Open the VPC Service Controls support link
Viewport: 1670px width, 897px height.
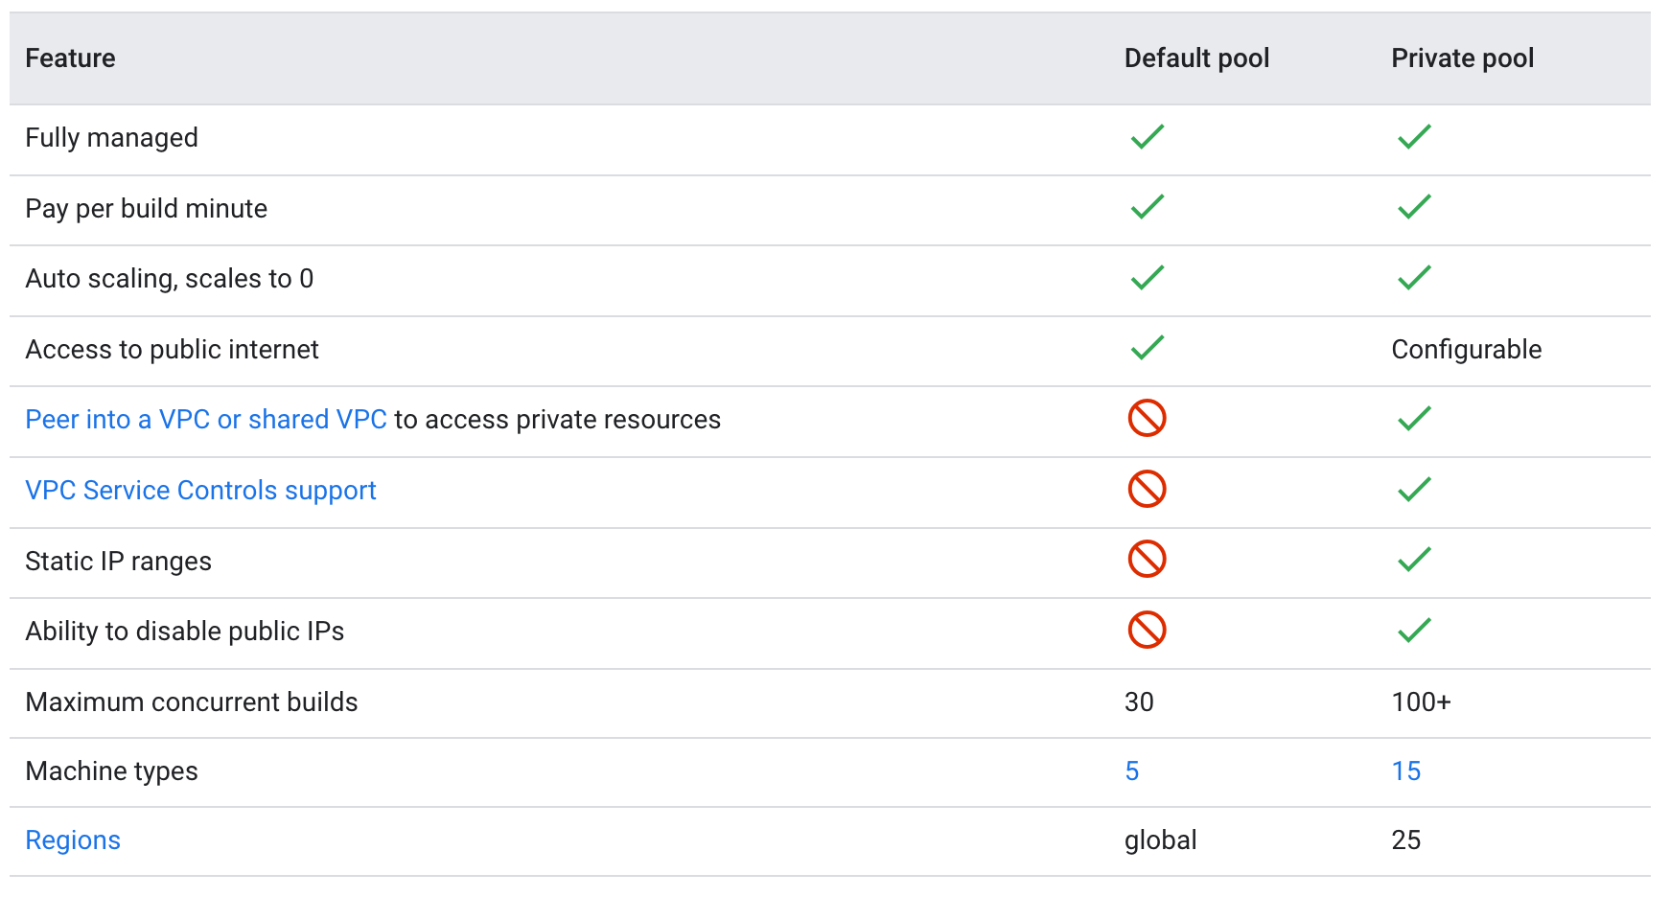pyautogui.click(x=200, y=491)
